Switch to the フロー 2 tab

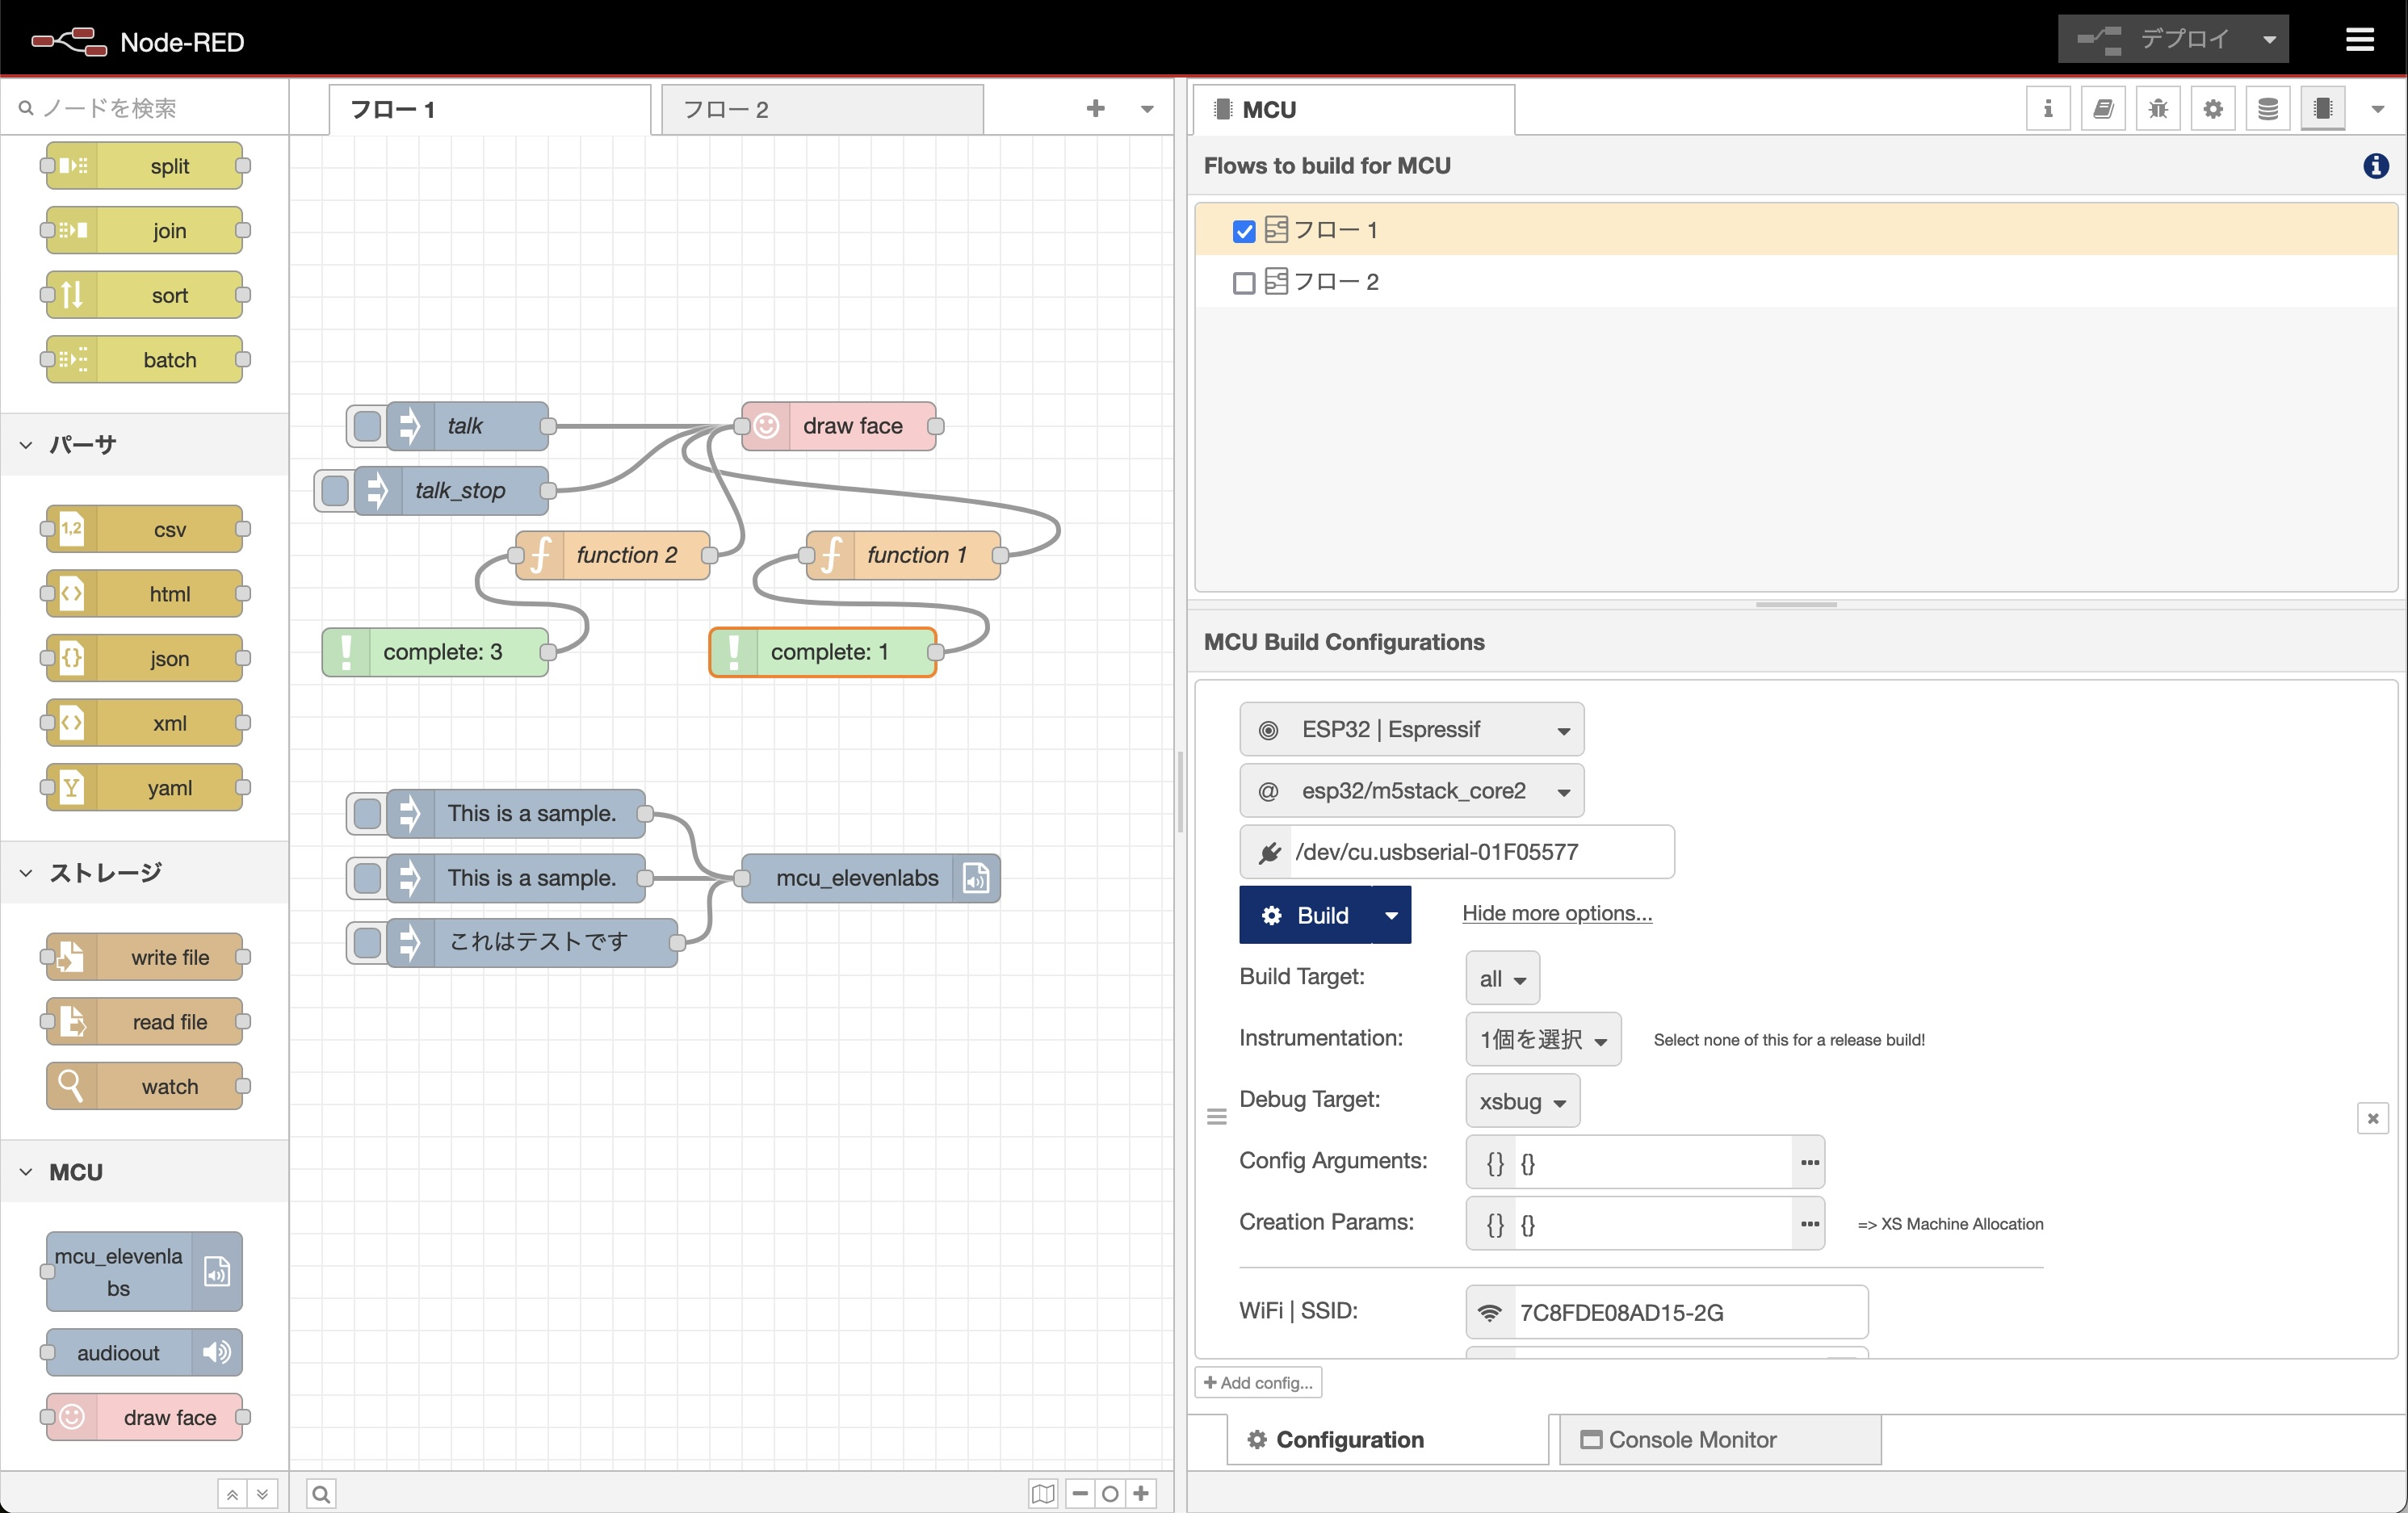click(x=726, y=110)
